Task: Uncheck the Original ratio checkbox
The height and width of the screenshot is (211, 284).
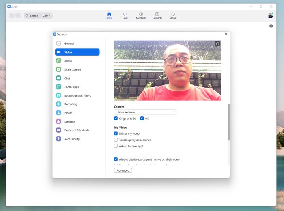Action: (116, 118)
